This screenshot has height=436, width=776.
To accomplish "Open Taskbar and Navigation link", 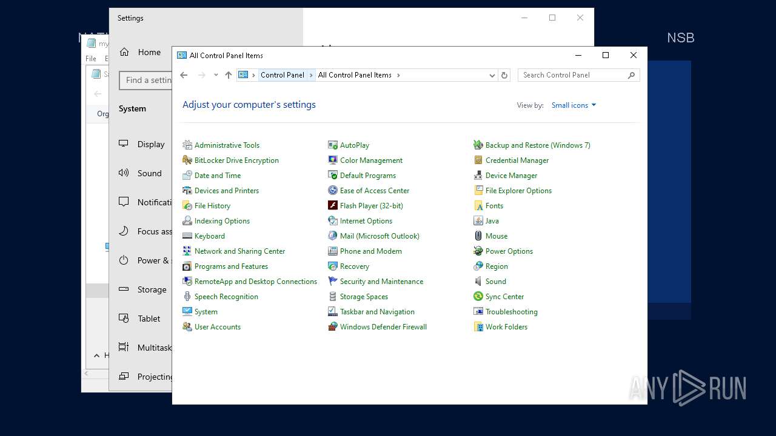I will (377, 312).
